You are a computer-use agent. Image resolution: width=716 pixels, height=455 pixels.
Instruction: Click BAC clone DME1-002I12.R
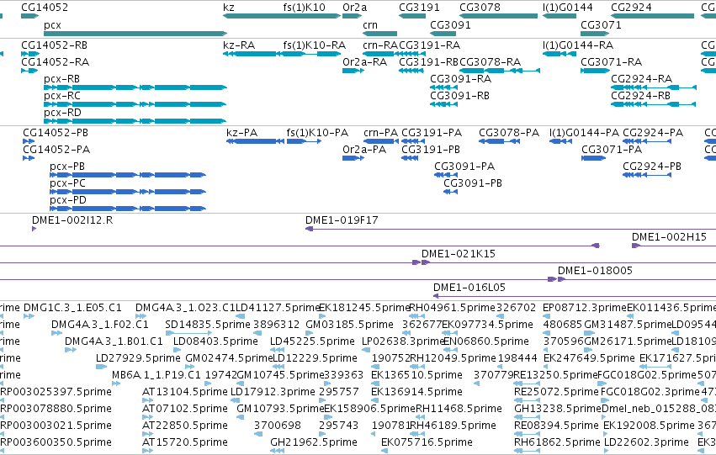[x=34, y=229]
